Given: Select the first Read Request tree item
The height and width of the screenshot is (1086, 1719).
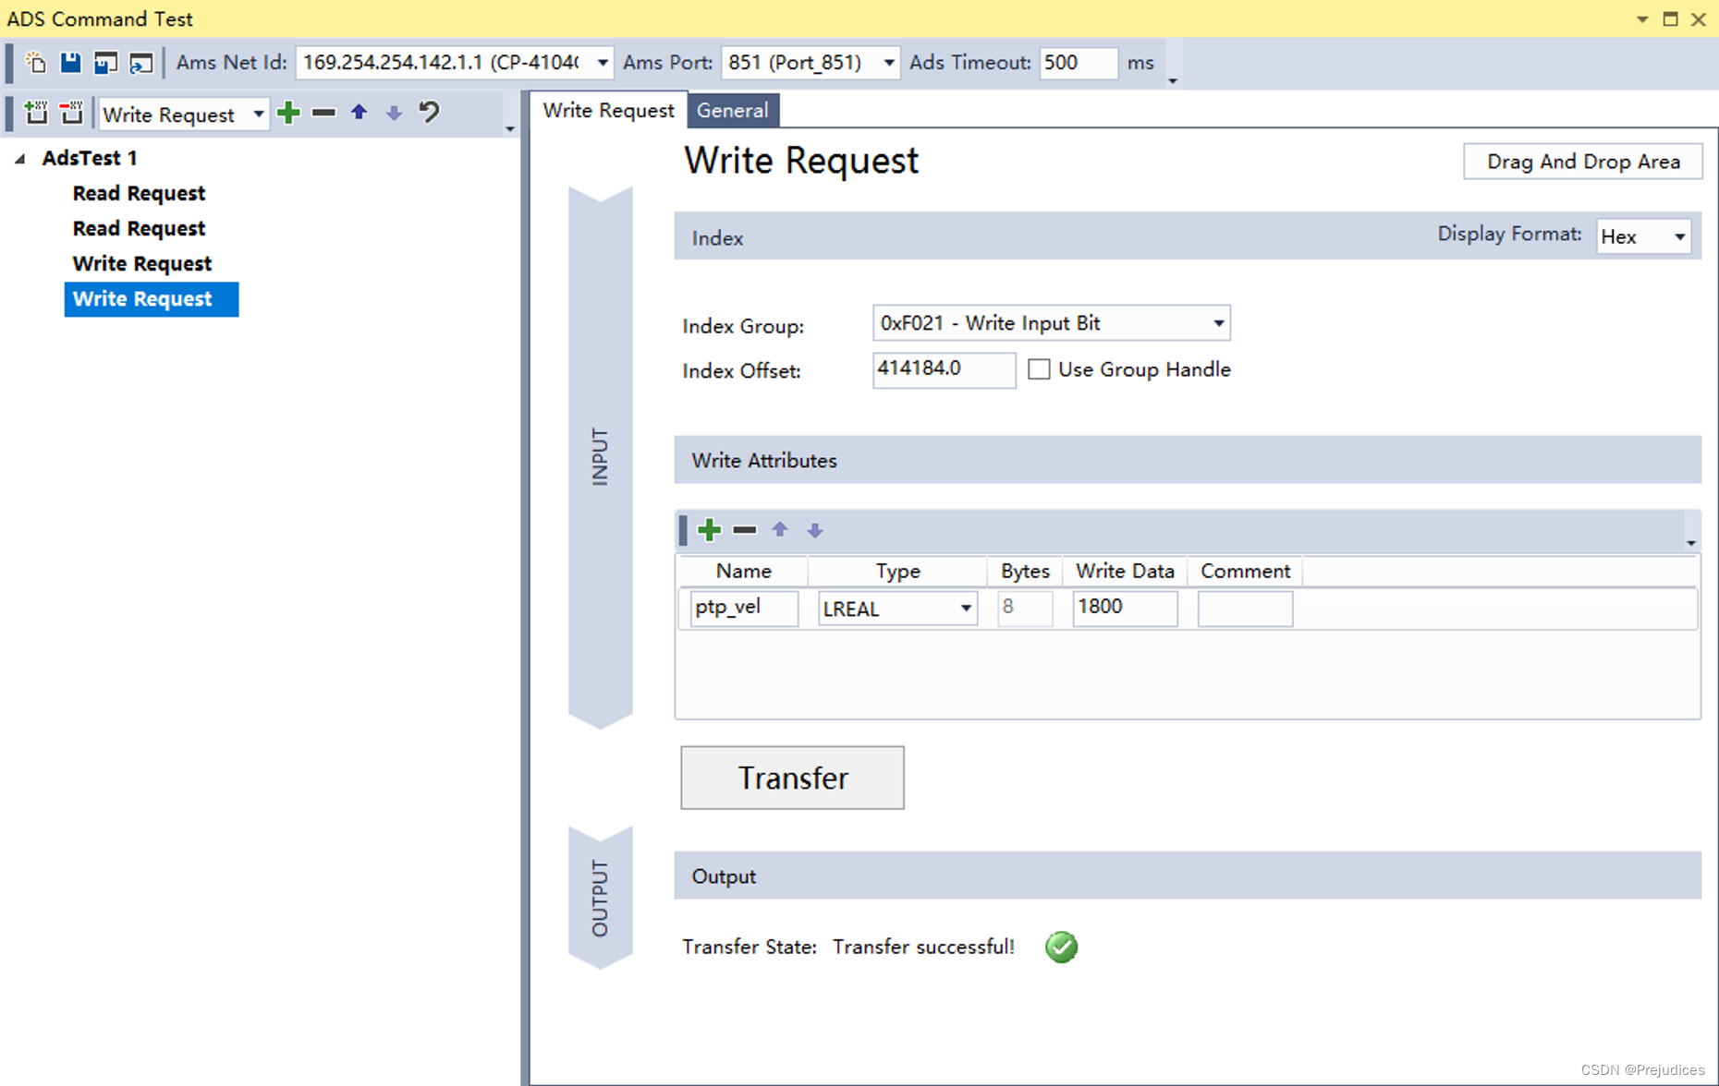Looking at the screenshot, I should [139, 193].
